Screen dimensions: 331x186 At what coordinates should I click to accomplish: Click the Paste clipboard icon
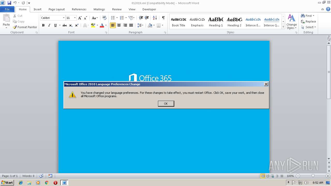(6, 18)
